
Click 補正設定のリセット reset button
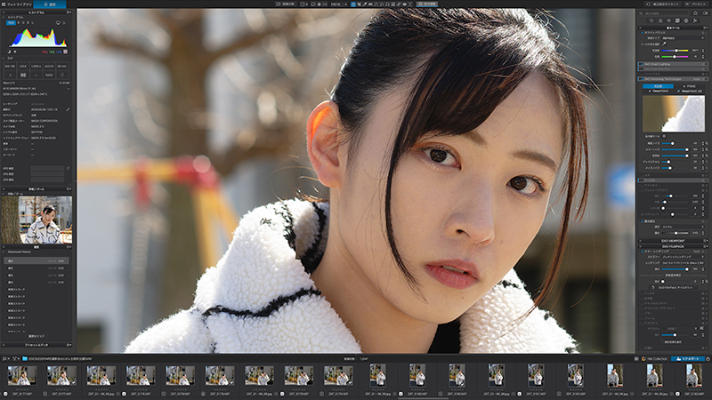click(662, 4)
